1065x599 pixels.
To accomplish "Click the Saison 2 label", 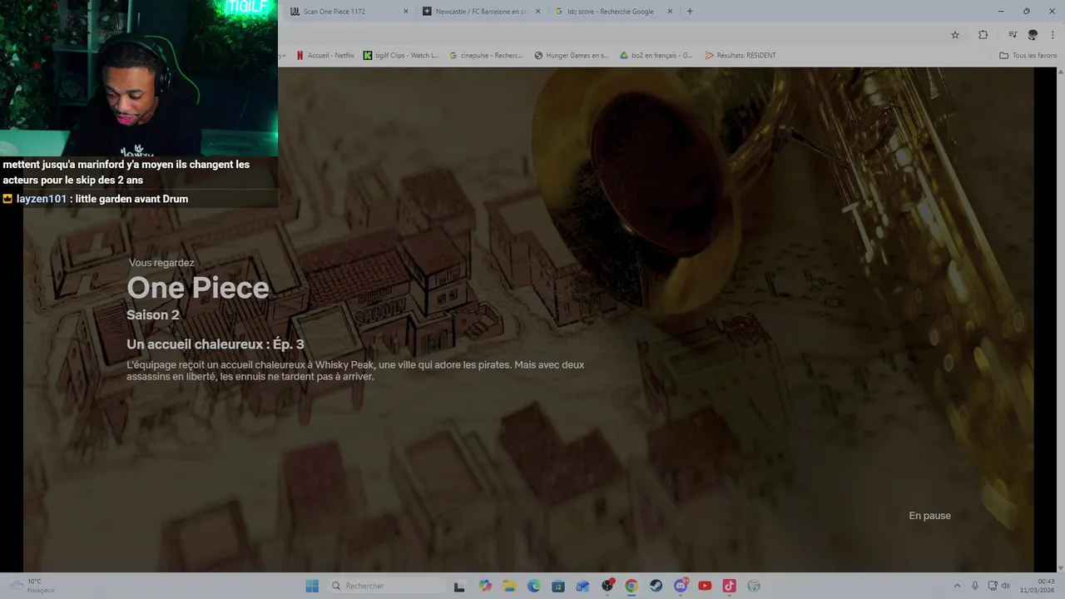I will click(153, 315).
